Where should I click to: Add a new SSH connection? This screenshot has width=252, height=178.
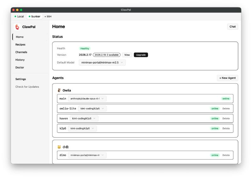tap(48, 16)
